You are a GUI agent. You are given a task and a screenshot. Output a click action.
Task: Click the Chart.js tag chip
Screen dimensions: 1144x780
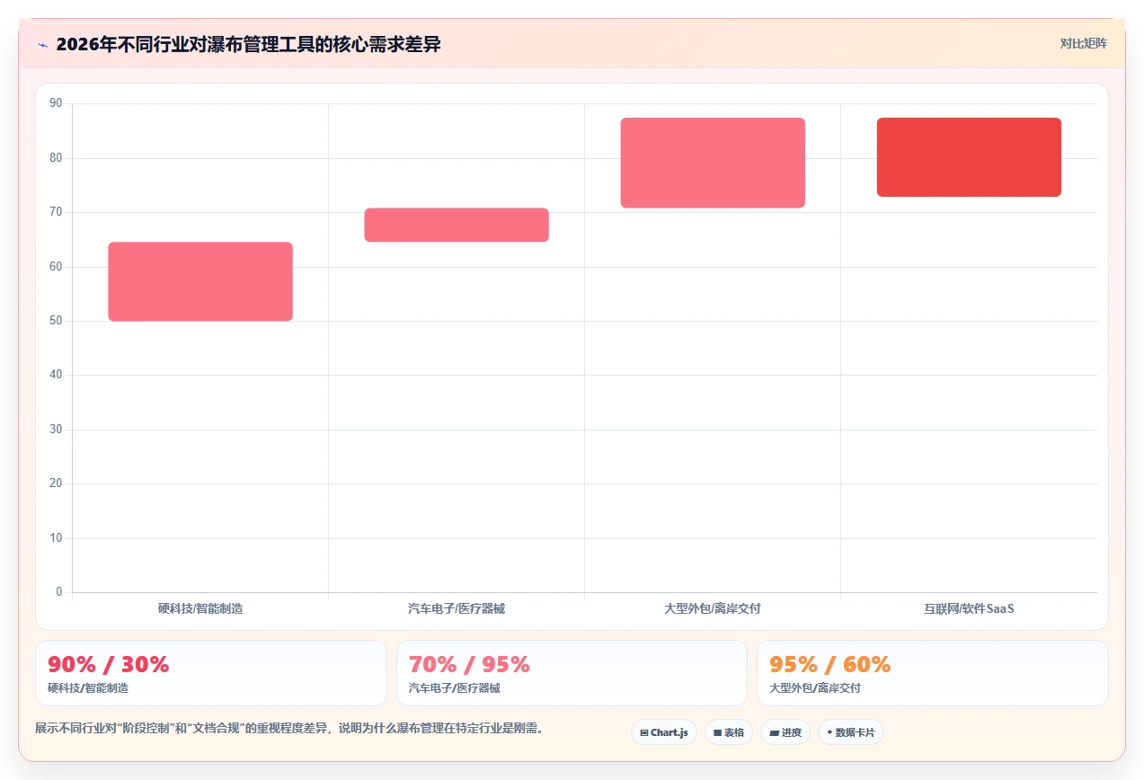[664, 732]
